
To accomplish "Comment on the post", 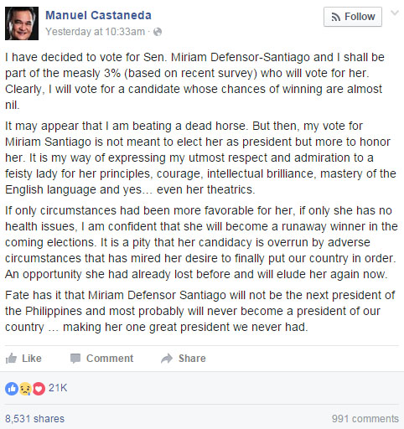I will (x=101, y=359).
